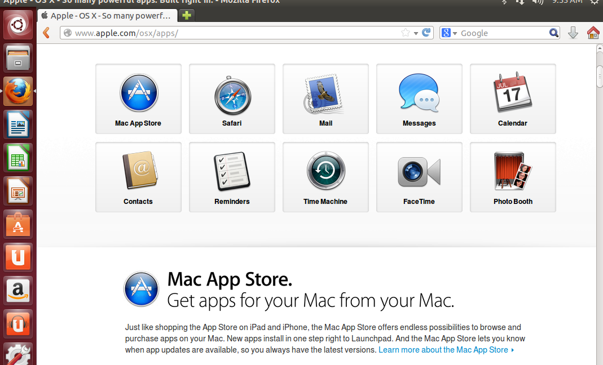This screenshot has width=603, height=365.
Task: Click the Time Machine icon
Action: pyautogui.click(x=325, y=171)
